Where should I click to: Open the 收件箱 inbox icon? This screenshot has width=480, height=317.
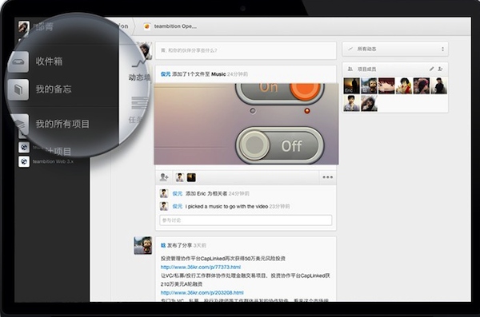coord(18,62)
